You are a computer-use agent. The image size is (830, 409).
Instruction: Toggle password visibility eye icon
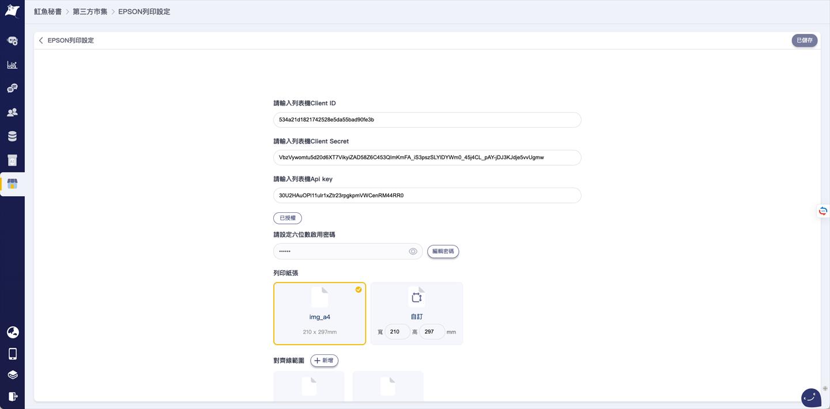pos(413,251)
